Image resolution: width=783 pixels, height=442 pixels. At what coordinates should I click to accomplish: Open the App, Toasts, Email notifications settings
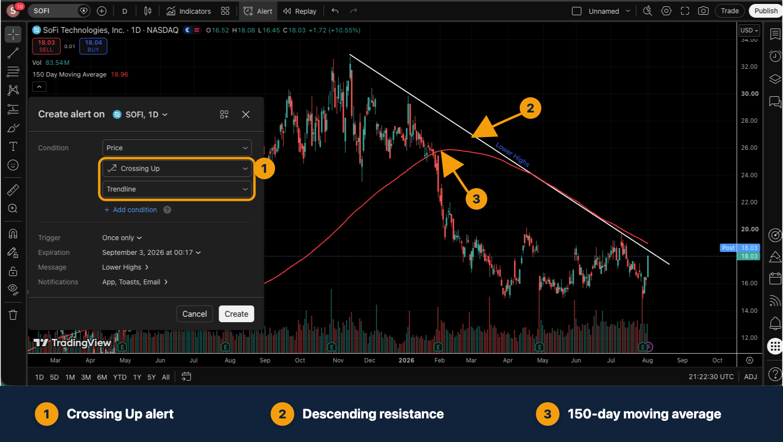coord(135,282)
